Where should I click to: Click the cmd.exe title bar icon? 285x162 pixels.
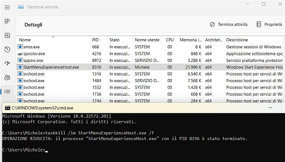pyautogui.click(x=7, y=108)
